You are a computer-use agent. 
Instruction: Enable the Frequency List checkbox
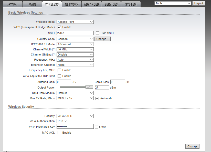59,70
